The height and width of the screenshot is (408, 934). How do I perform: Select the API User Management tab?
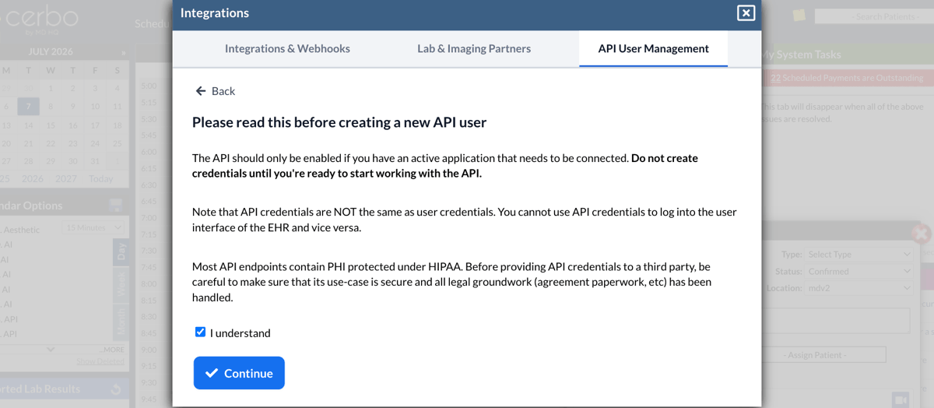tap(654, 48)
